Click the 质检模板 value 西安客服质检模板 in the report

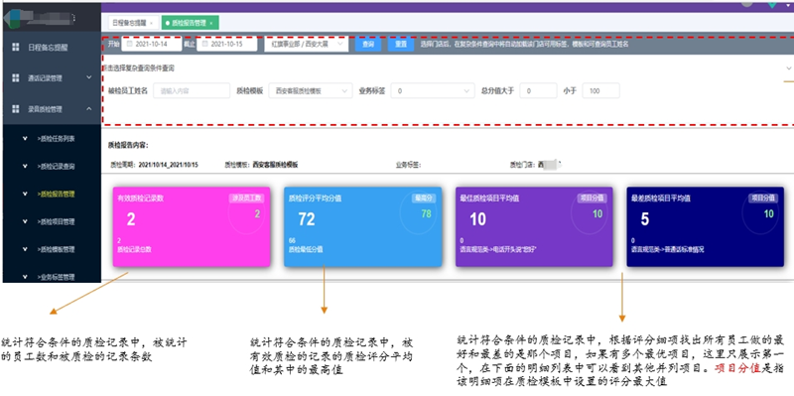pos(275,165)
